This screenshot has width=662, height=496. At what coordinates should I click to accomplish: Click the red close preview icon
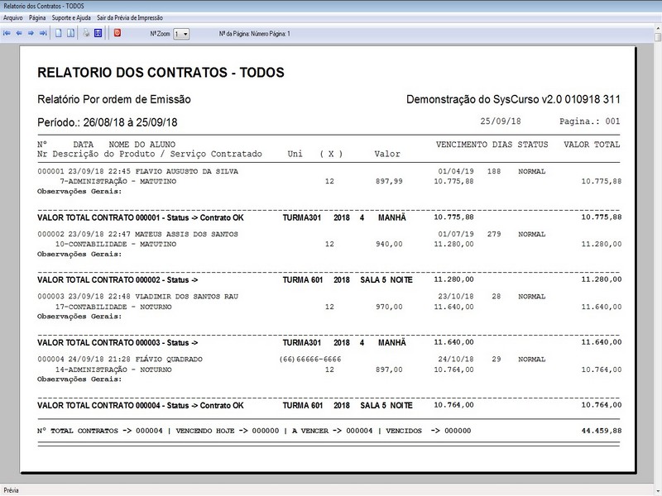(118, 34)
